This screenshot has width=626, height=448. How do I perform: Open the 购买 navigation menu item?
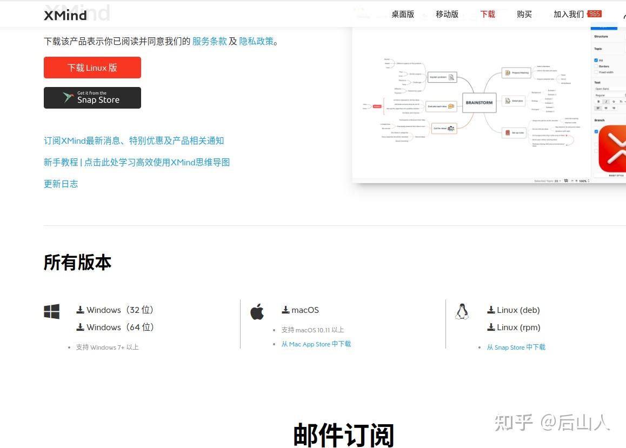pyautogui.click(x=523, y=14)
